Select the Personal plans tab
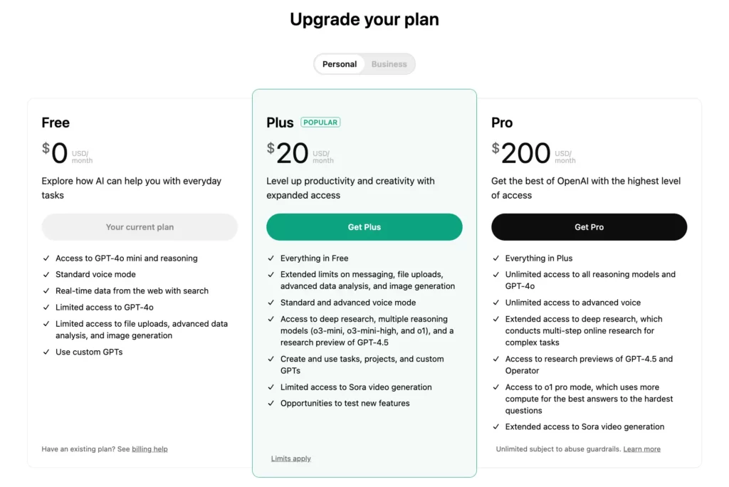 click(x=340, y=64)
